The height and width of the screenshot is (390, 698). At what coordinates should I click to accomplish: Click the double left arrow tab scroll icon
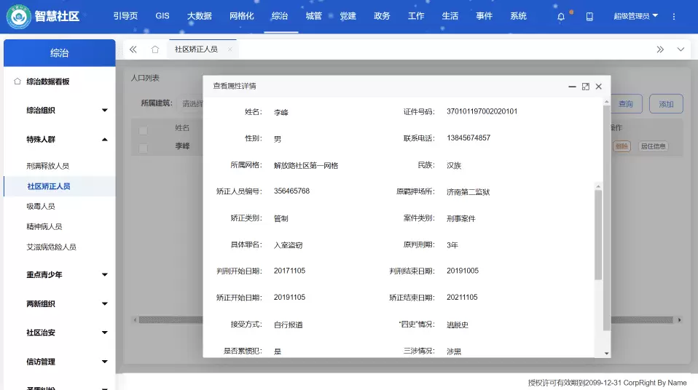point(133,49)
